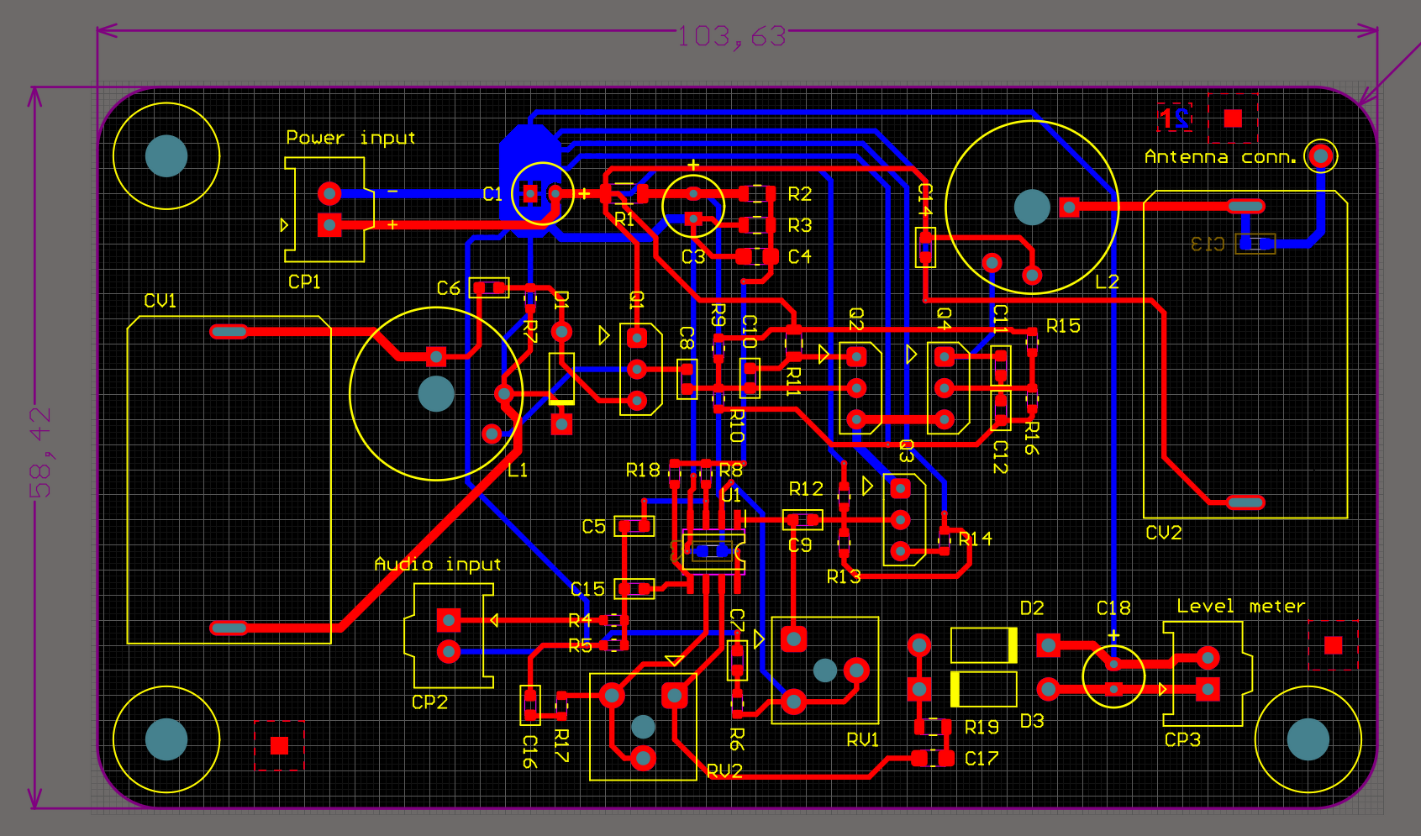
Task: Click the R2 resistor designator
Action: [800, 195]
